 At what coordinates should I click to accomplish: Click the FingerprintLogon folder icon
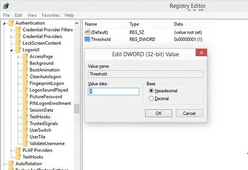[x=25, y=83]
